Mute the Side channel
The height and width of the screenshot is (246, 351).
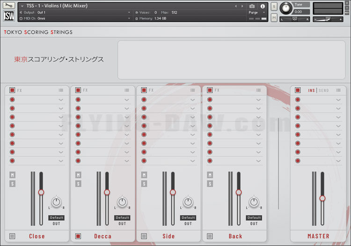pos(144,175)
